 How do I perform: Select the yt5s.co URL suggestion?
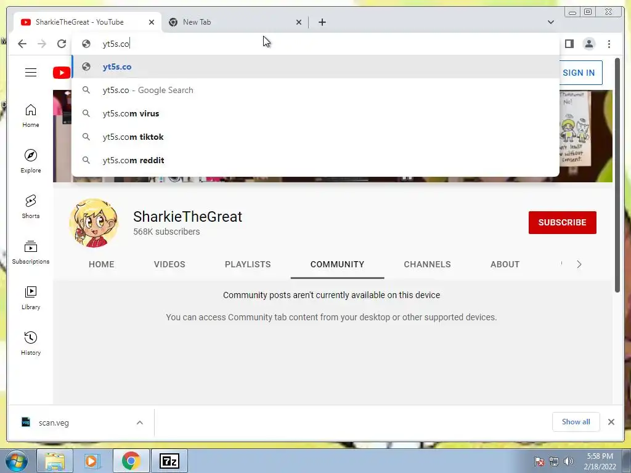point(315,67)
